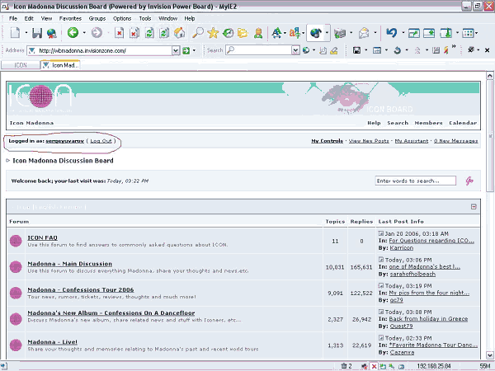Click the vertical scrollbar thumb
The width and height of the screenshot is (495, 371).
[x=489, y=136]
